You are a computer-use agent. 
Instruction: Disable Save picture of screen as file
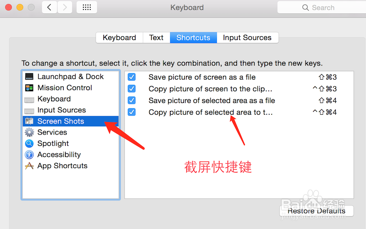(132, 77)
